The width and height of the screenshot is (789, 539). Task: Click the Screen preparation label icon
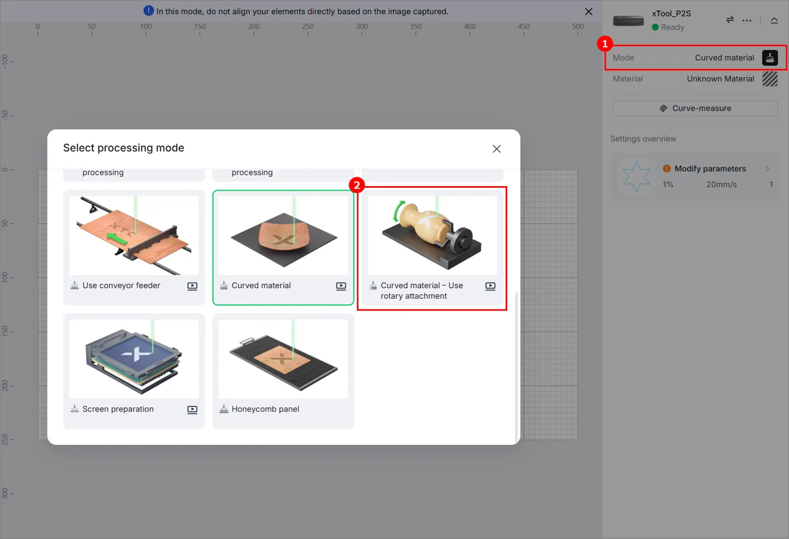point(74,409)
